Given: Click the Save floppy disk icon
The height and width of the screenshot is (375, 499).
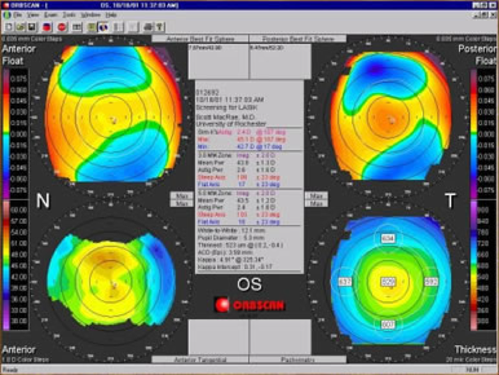Looking at the screenshot, I should pos(32,27).
